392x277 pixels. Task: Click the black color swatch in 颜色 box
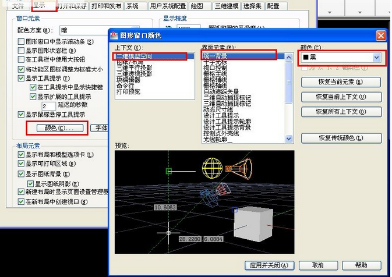(306, 58)
